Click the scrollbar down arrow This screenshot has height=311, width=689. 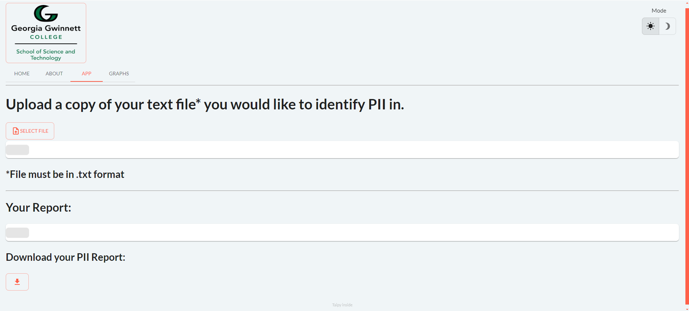(687, 309)
